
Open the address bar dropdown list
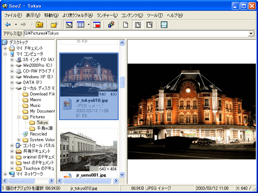251,34
